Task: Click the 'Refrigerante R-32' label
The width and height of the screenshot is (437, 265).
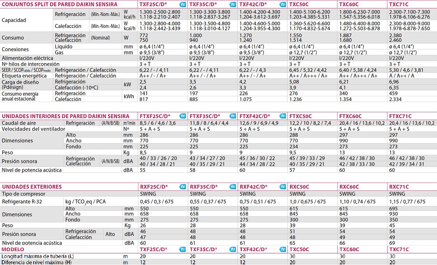Action: tap(22, 202)
